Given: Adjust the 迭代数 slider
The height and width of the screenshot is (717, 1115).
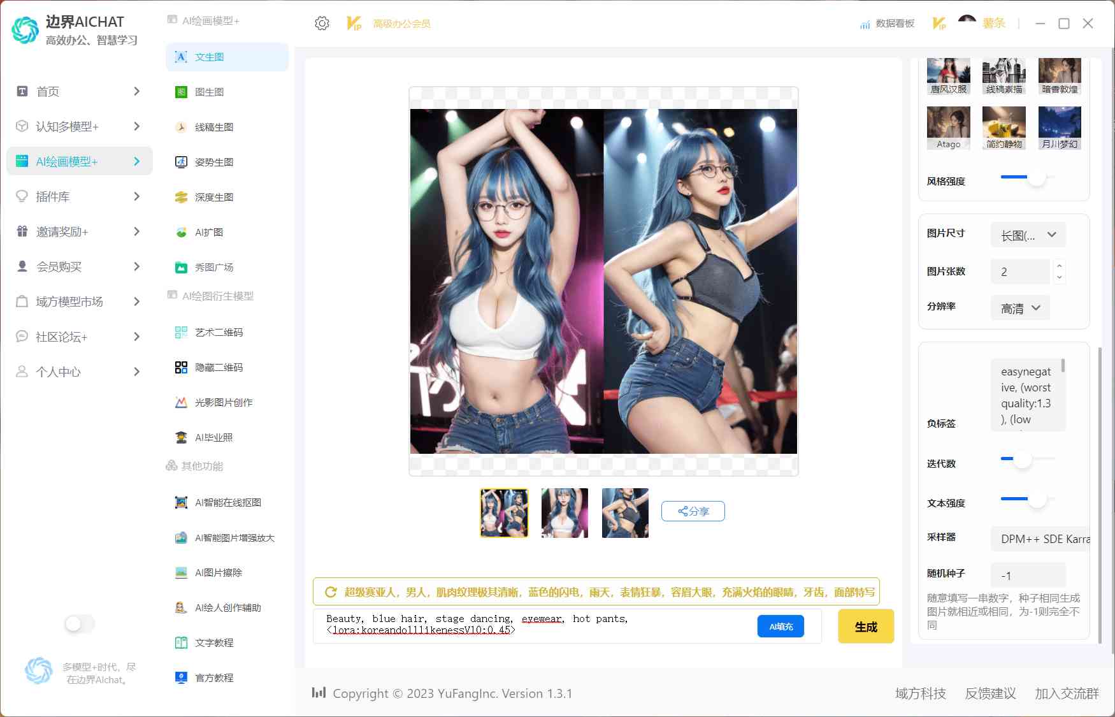Looking at the screenshot, I should [1023, 458].
